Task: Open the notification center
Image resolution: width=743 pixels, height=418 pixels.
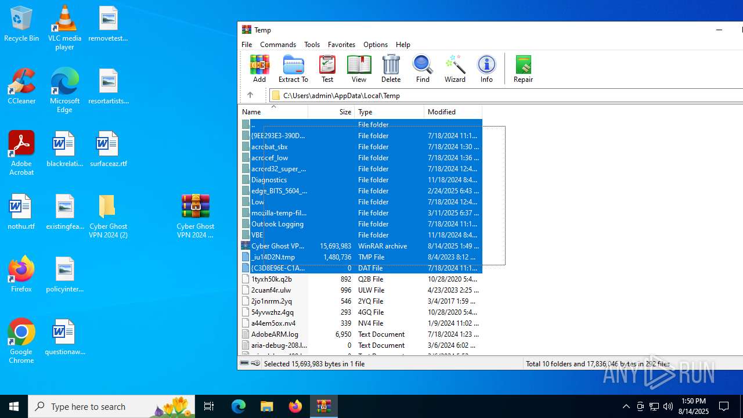Action: [x=724, y=406]
